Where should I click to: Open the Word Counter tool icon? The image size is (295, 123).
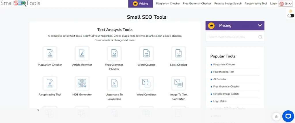[x=146, y=53]
